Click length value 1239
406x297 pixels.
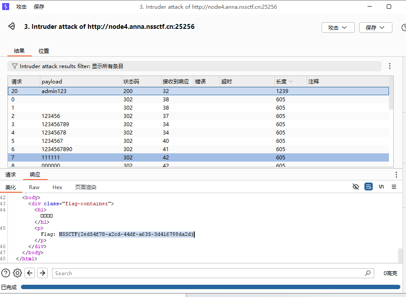[282, 91]
